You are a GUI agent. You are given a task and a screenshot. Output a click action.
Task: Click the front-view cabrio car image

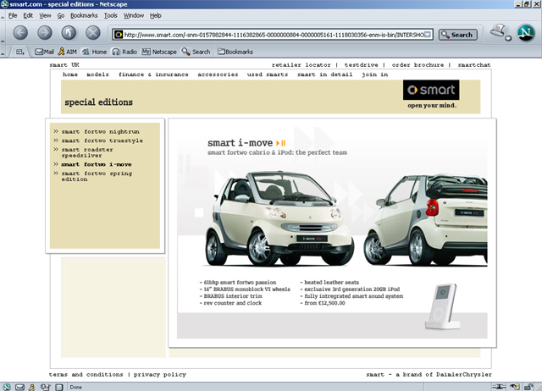(279, 218)
